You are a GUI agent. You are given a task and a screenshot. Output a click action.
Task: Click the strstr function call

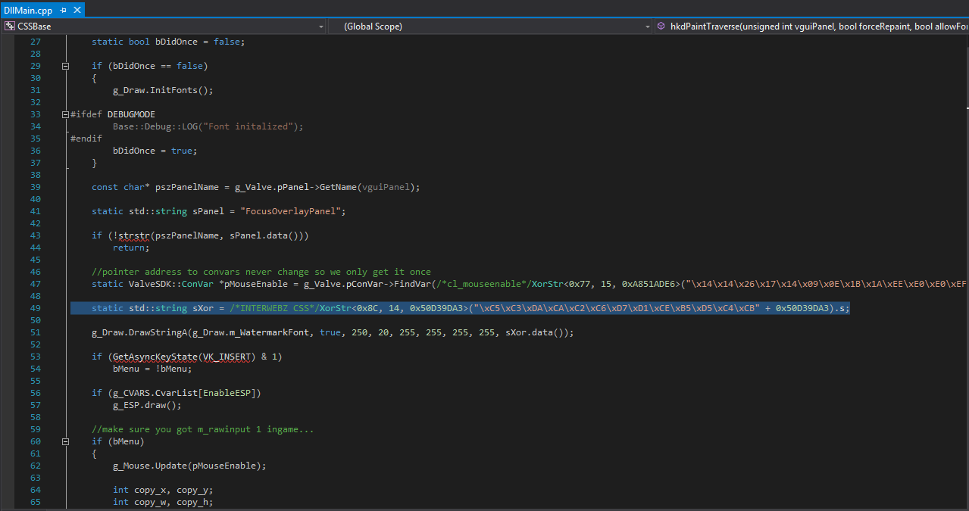click(134, 235)
